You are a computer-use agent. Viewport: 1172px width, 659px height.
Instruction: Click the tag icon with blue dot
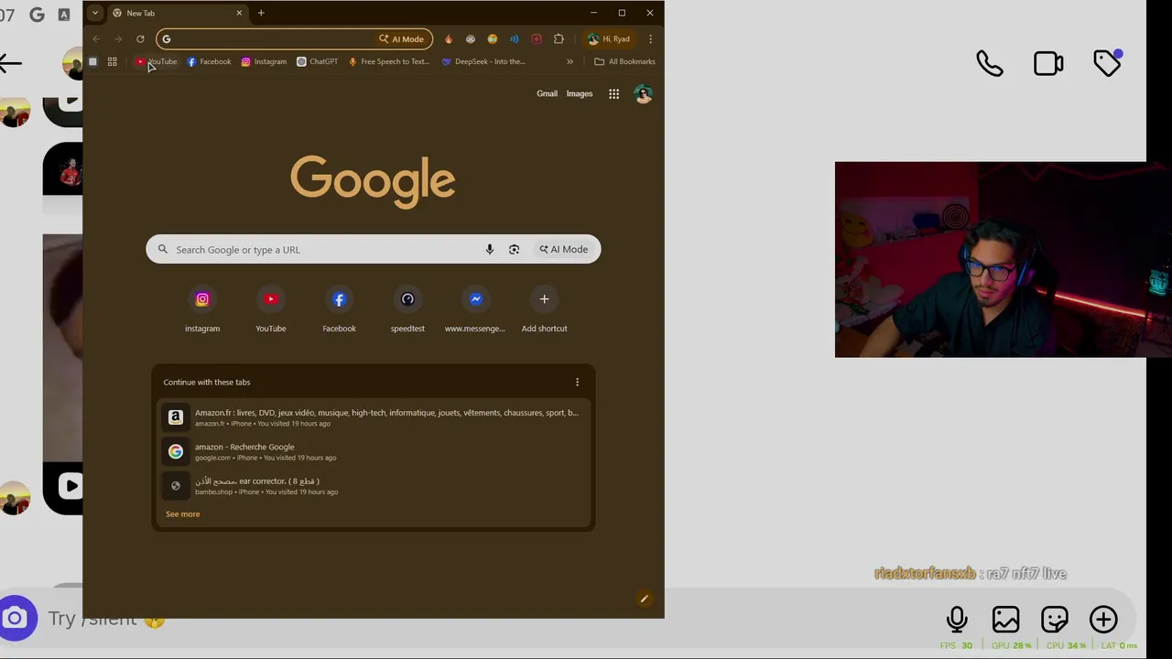click(1107, 62)
